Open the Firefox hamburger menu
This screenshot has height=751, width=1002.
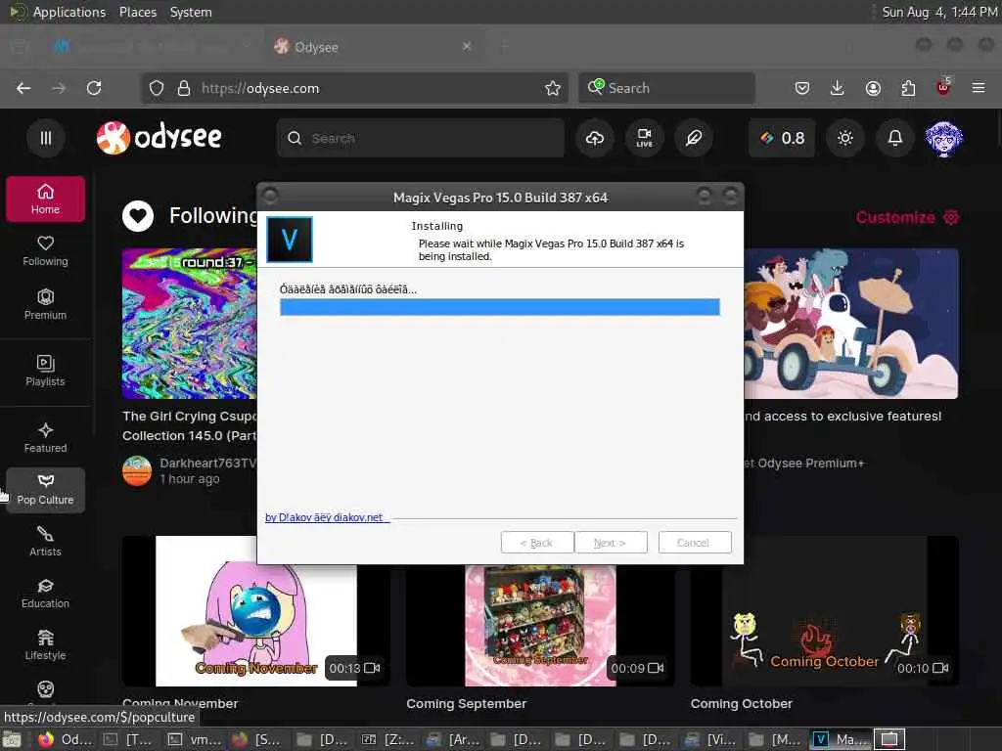[979, 88]
